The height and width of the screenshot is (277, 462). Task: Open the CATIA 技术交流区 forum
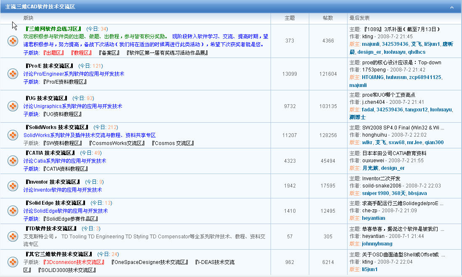pos(50,153)
